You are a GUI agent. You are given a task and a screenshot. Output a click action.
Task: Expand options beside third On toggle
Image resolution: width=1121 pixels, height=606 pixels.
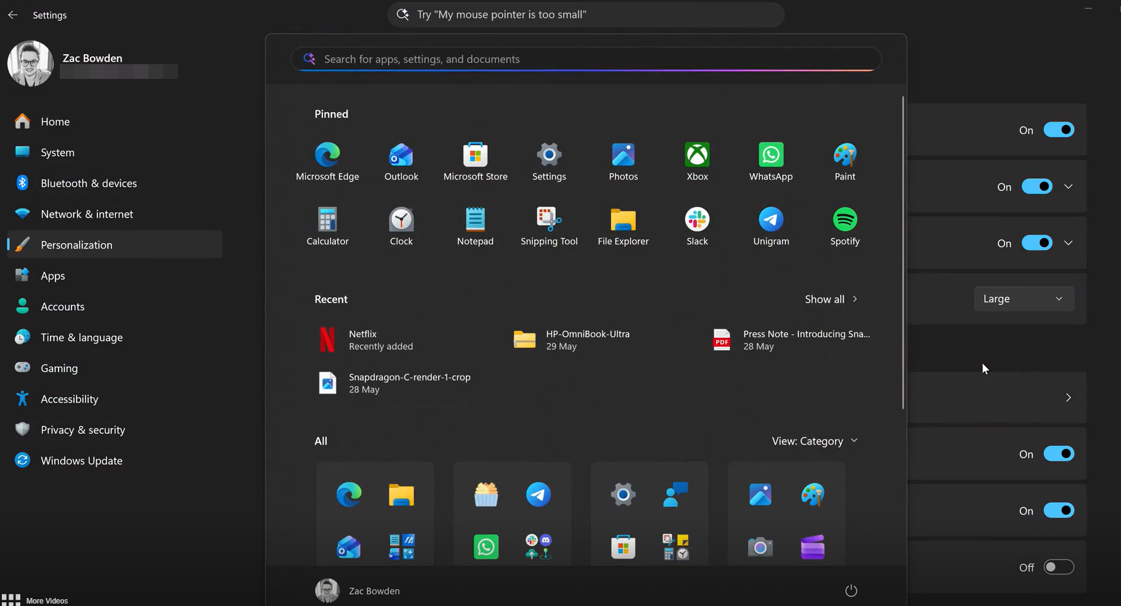point(1068,243)
